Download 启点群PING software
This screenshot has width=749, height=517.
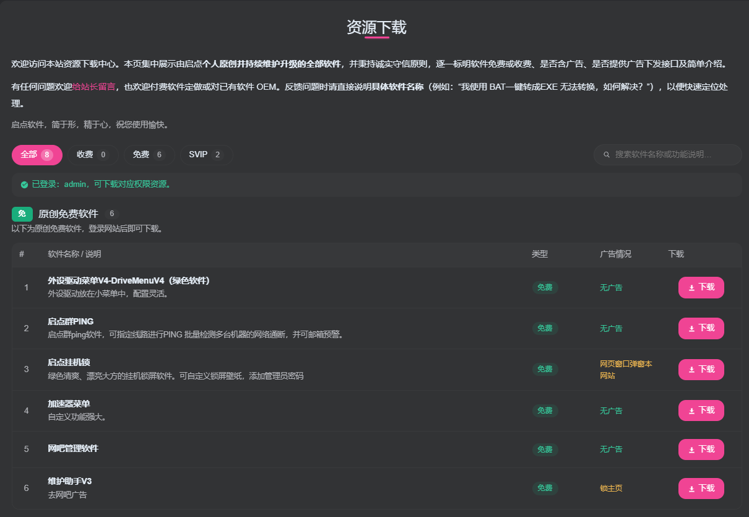point(701,328)
